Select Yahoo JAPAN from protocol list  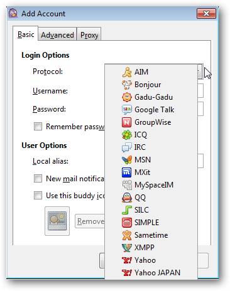[x=151, y=273]
